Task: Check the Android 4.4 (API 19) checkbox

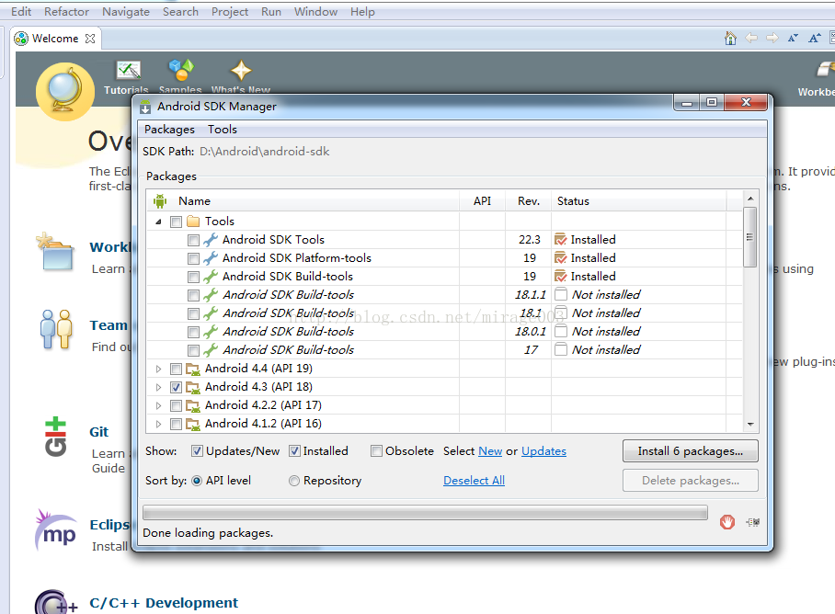Action: (177, 369)
